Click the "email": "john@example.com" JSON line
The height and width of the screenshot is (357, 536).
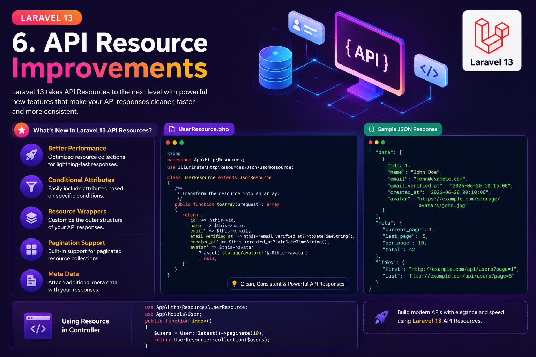tap(427, 178)
